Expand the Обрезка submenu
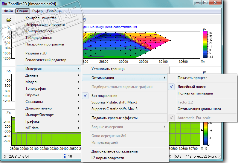This screenshot has width=238, height=163. point(48,95)
